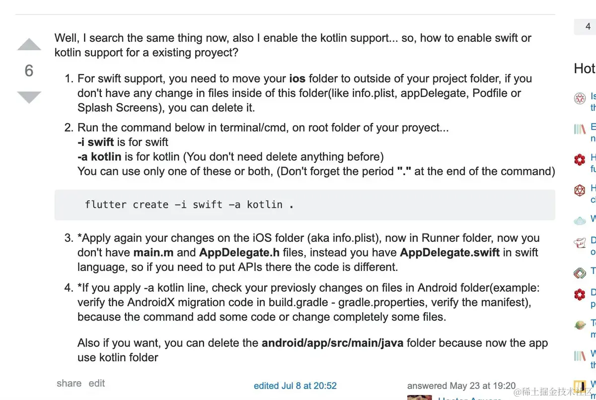Click the Hot questions sidebar heading

pyautogui.click(x=585, y=68)
